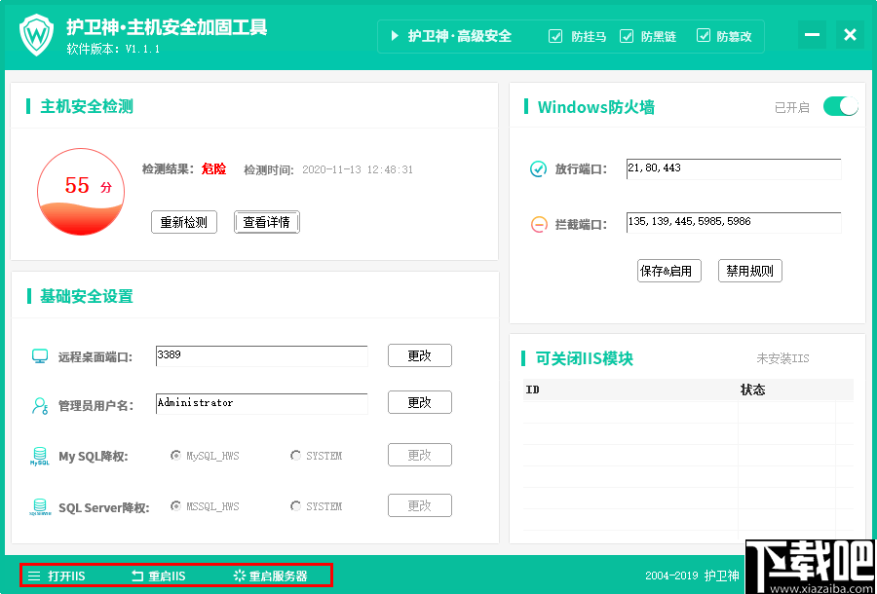Turn off the Windows防火墙 toggle
The image size is (877, 594).
click(x=840, y=106)
